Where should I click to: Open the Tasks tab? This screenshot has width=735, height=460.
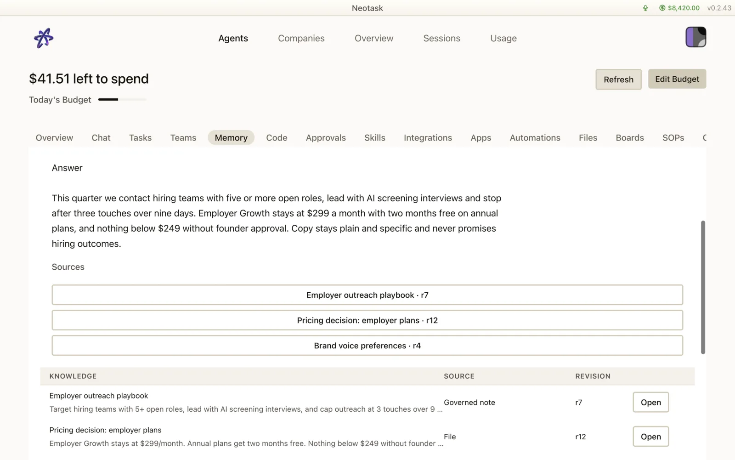tap(140, 137)
